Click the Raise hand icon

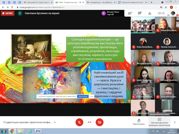pyautogui.click(x=139, y=122)
